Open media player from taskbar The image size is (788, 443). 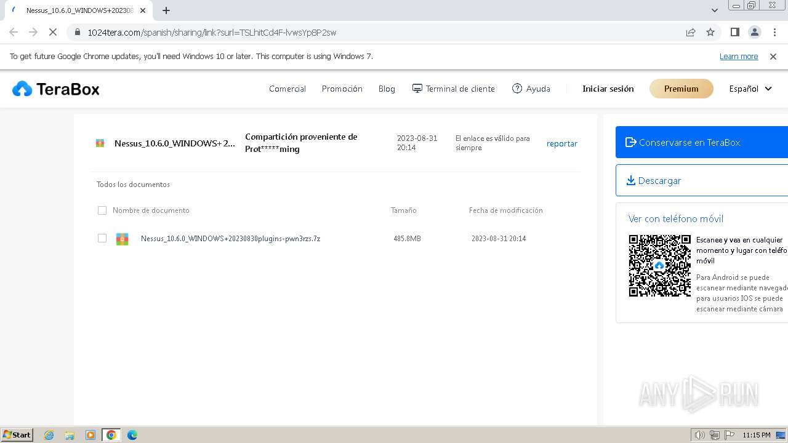point(90,435)
